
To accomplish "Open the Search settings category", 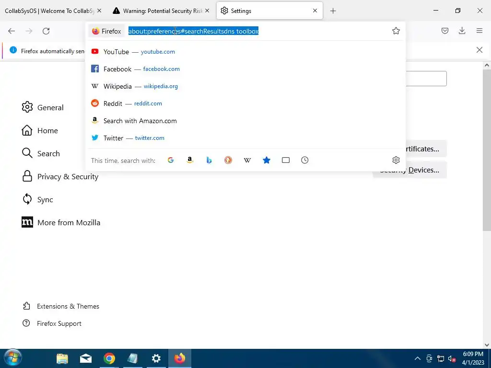I will pyautogui.click(x=41, y=153).
